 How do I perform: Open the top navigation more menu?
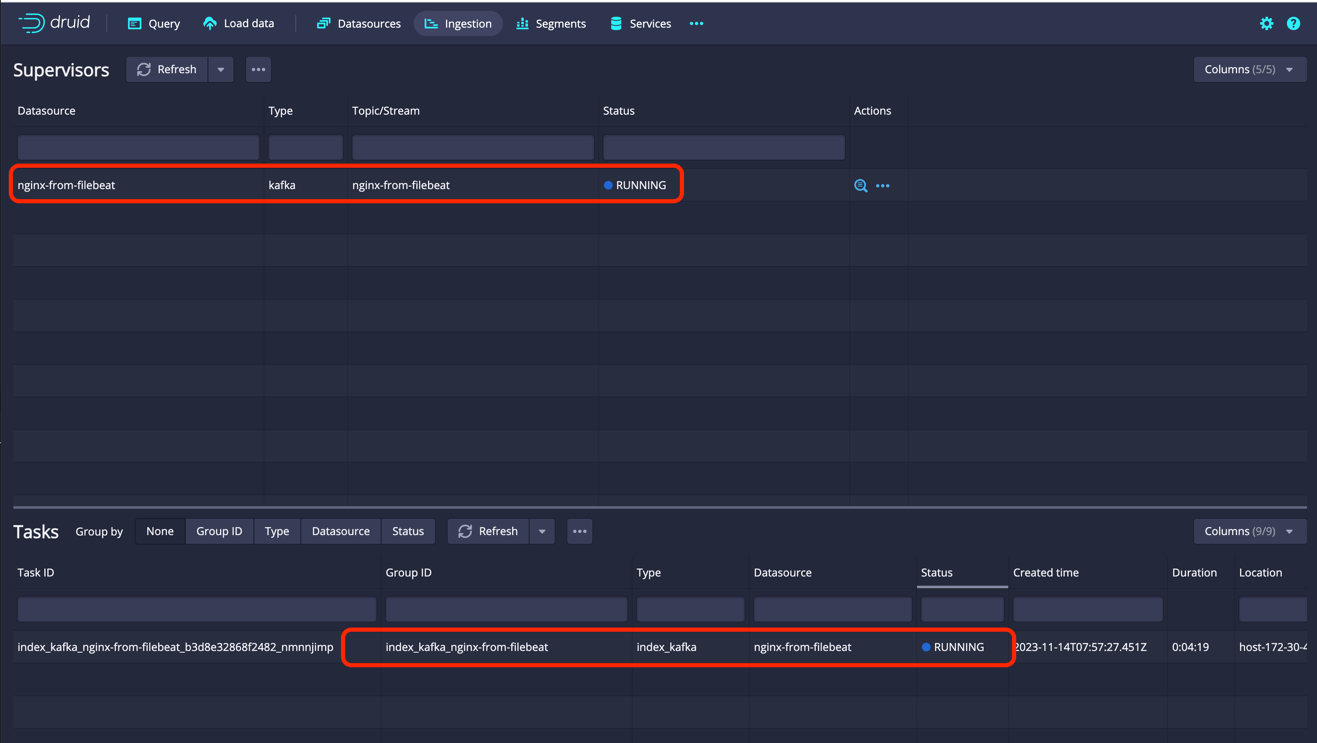point(696,23)
